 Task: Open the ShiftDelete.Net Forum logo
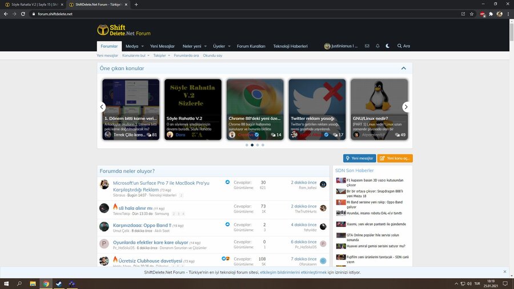tap(124, 30)
